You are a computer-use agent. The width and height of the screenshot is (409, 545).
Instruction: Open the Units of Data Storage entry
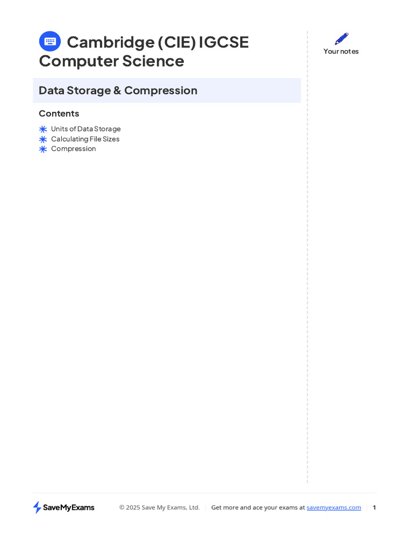point(86,129)
